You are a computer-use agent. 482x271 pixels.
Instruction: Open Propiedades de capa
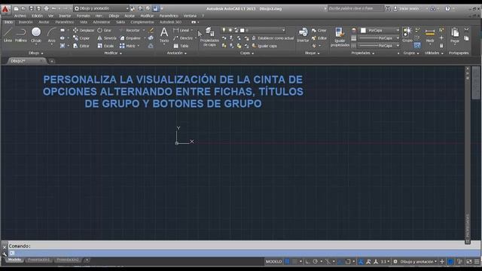coord(209,37)
